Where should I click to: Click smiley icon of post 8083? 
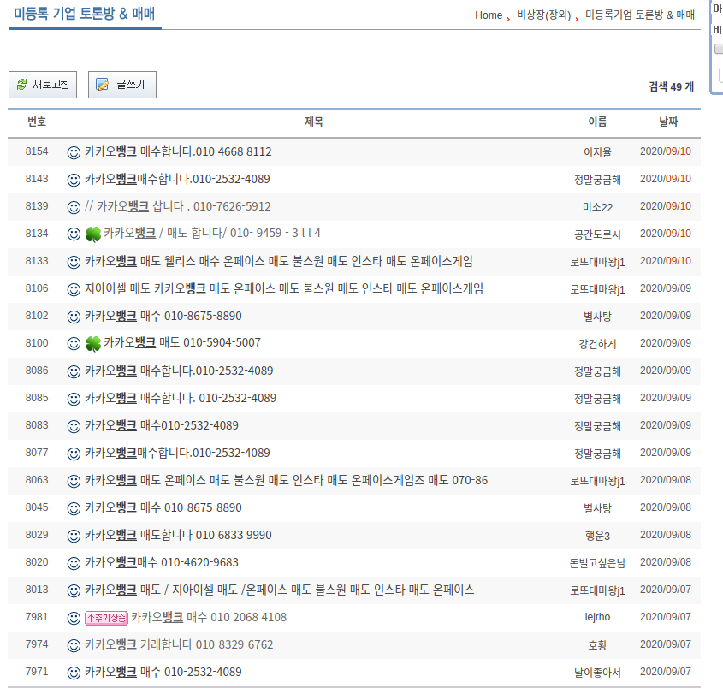tap(74, 426)
